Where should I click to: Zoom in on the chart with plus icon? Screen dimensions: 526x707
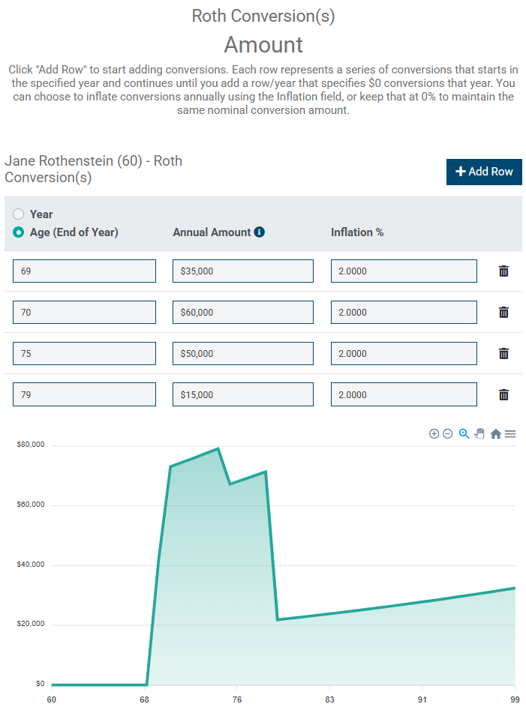[434, 434]
